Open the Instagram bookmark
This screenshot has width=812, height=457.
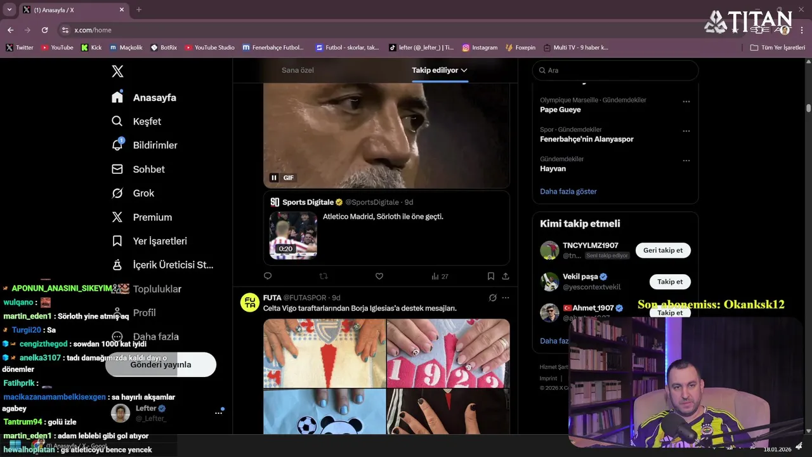tap(480, 48)
